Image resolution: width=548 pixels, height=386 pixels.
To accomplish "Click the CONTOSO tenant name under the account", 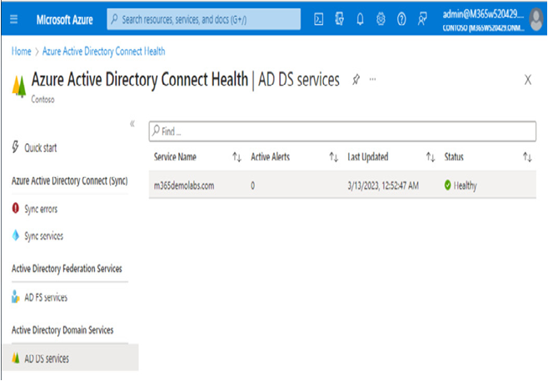I will tap(483, 28).
